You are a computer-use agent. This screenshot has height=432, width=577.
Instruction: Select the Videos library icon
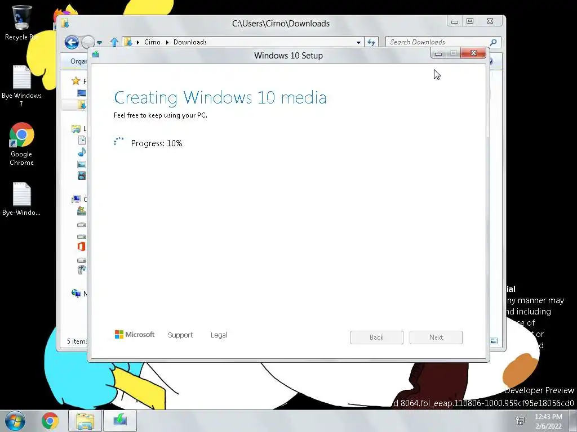click(82, 176)
